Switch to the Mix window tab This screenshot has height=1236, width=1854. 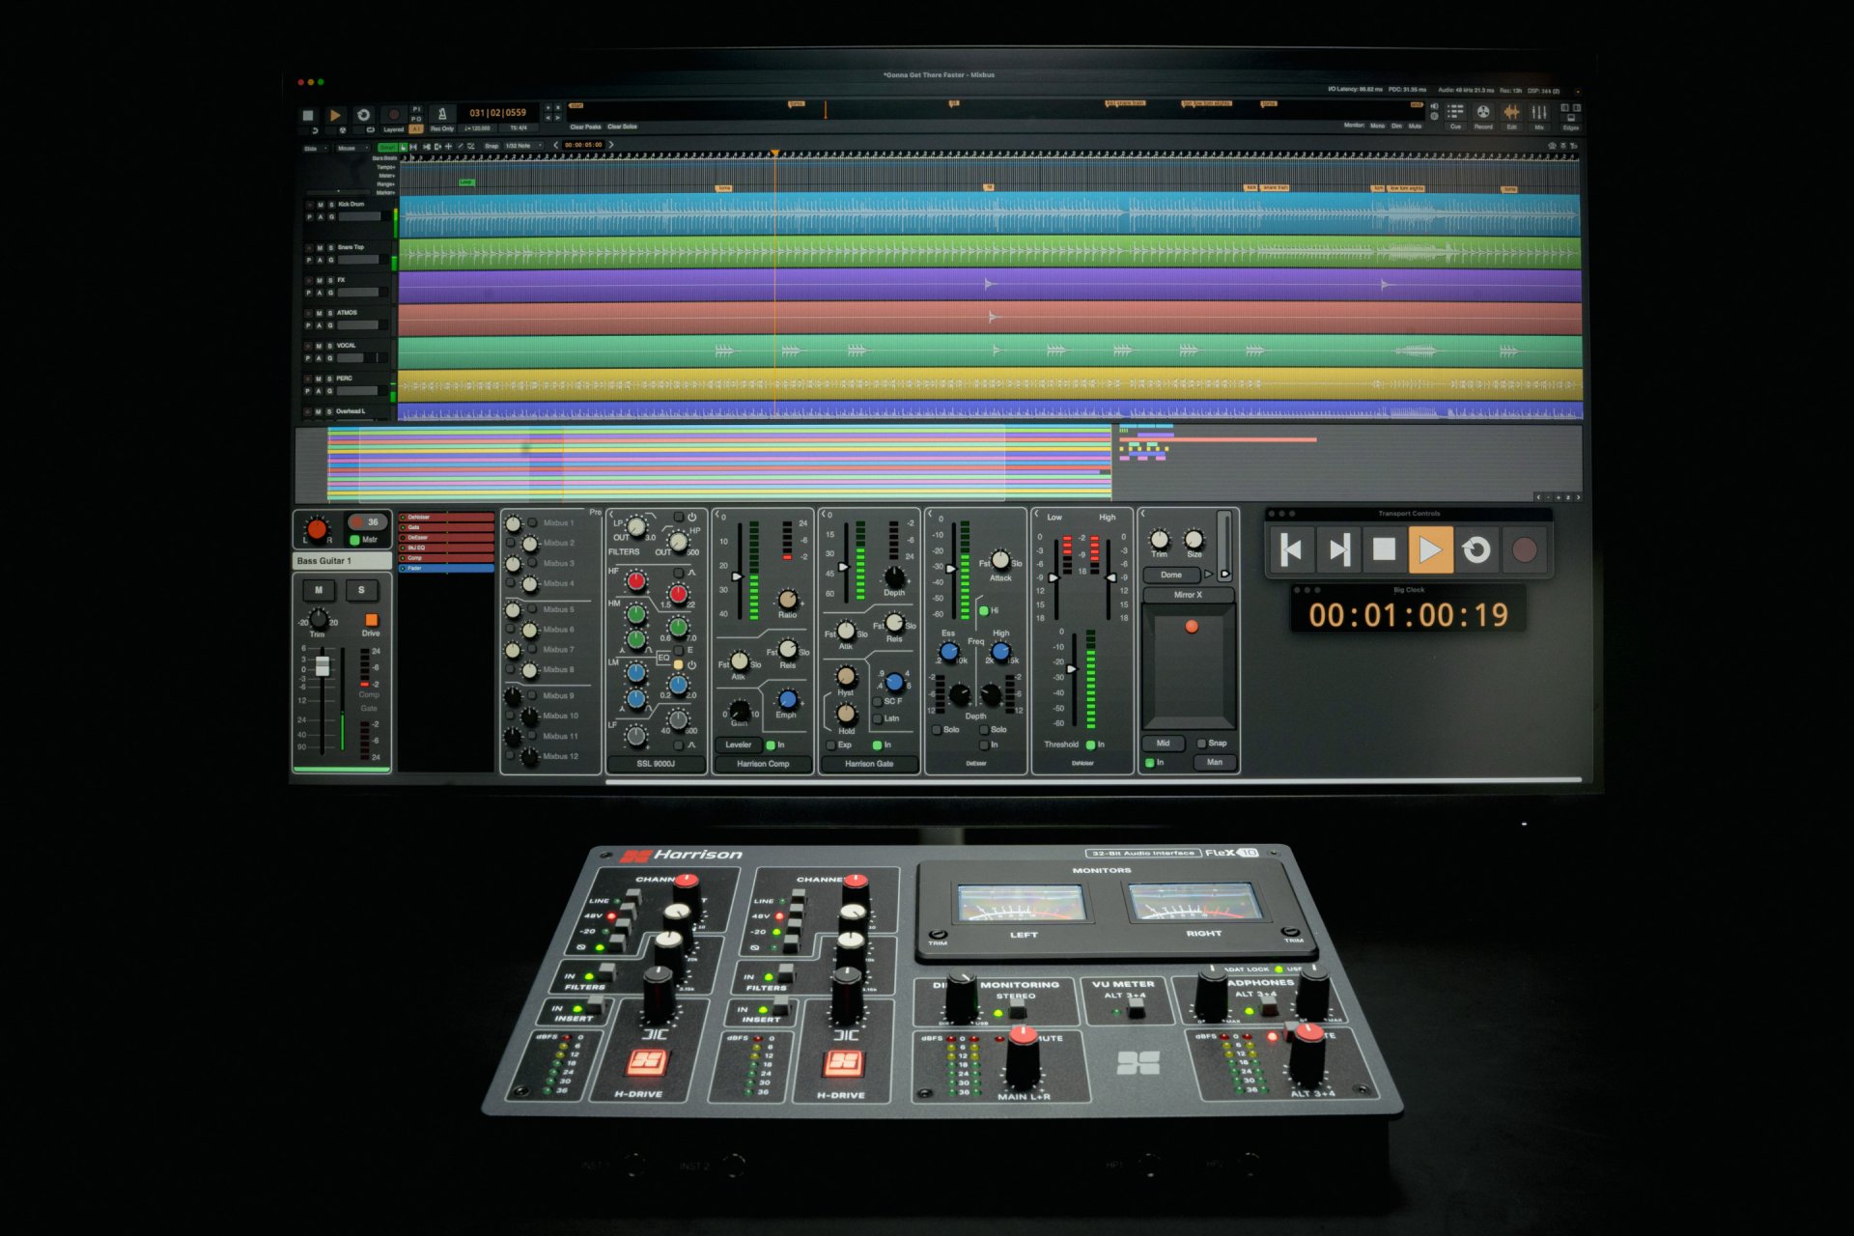[1539, 115]
